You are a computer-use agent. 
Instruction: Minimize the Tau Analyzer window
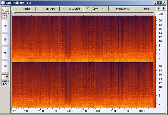pyautogui.click(x=155, y=3)
